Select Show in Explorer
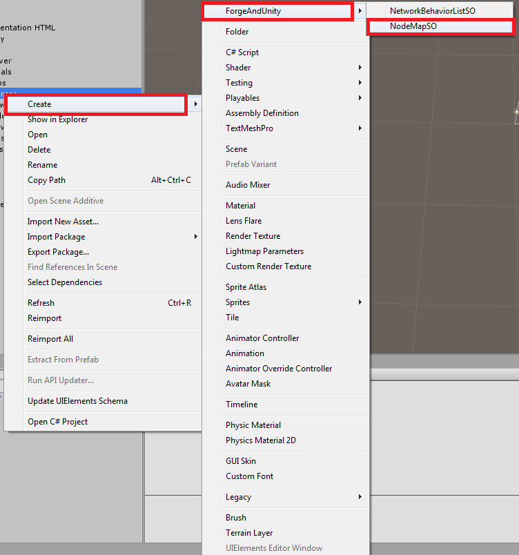Image resolution: width=519 pixels, height=555 pixels. [103, 119]
